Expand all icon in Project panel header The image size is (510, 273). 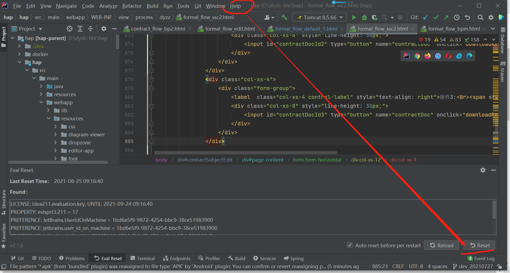80,29
